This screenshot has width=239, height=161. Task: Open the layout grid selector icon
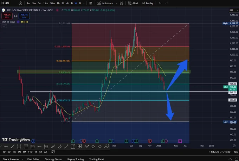click(122, 3)
